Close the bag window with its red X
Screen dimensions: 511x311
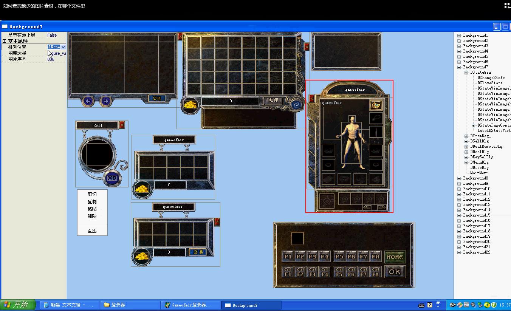[x=307, y=47]
